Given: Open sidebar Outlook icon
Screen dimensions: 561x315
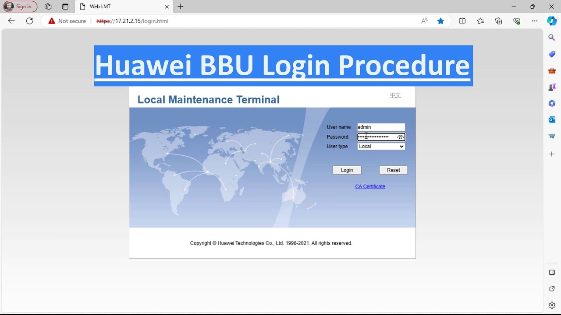Looking at the screenshot, I should (x=552, y=119).
